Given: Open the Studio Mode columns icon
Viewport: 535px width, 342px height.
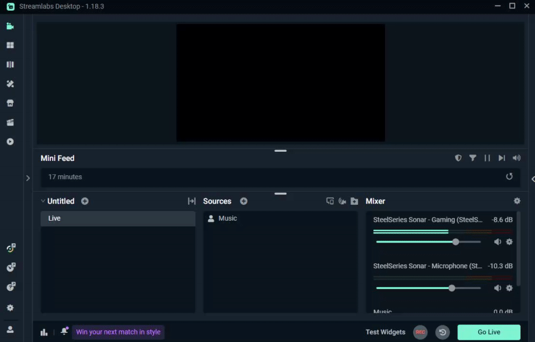Looking at the screenshot, I should [x=10, y=64].
